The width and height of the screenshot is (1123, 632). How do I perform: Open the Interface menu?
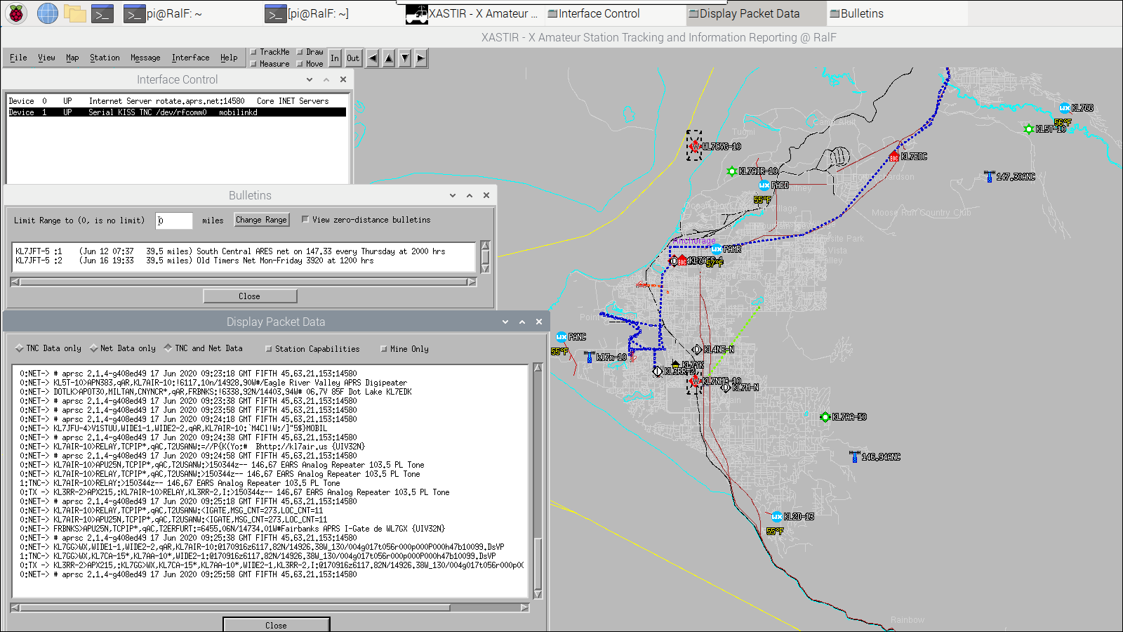[190, 58]
